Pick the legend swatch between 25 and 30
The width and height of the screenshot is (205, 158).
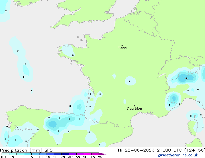(65, 154)
